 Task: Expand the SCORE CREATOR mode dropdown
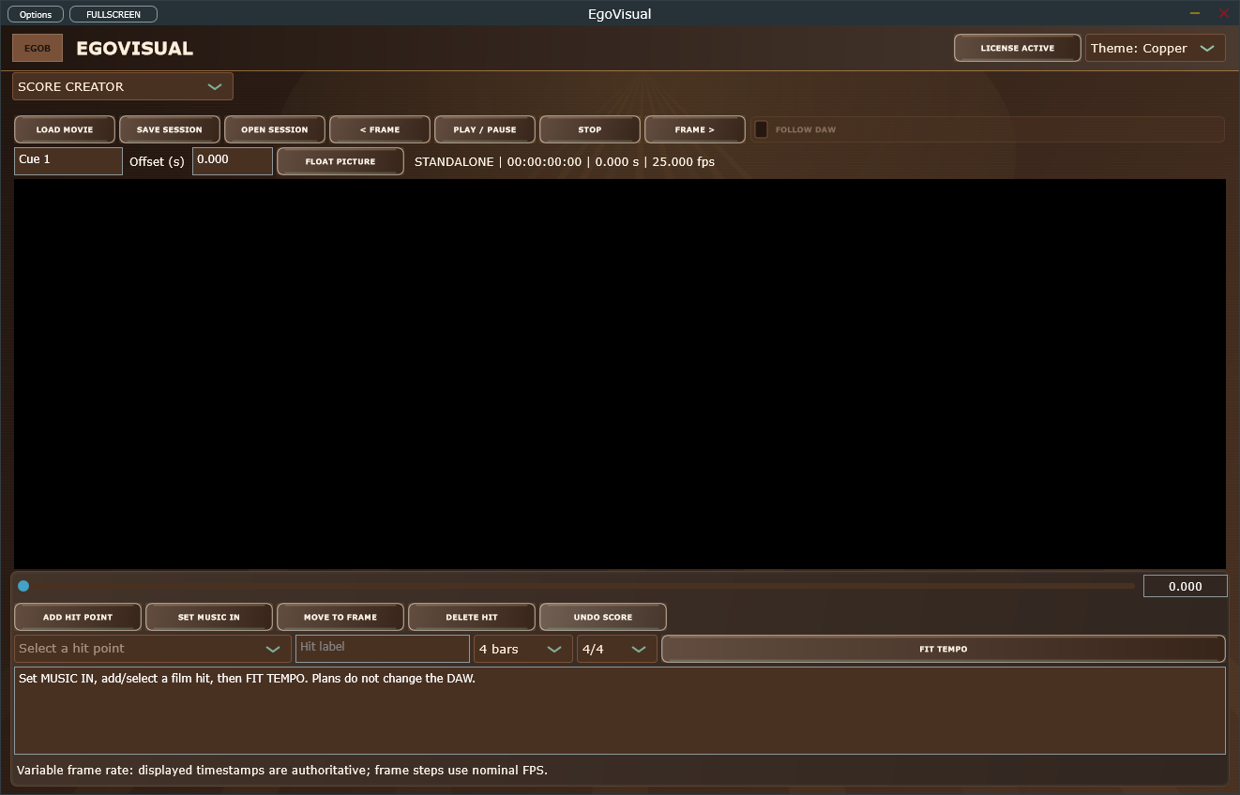pos(123,86)
